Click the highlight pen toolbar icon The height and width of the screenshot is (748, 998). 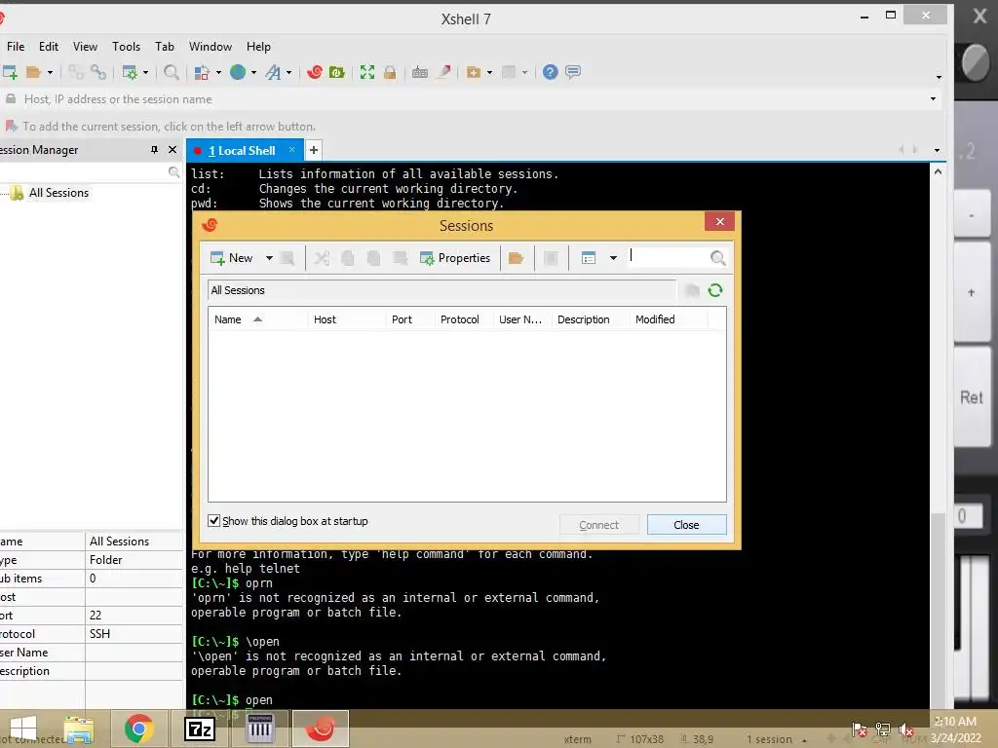pyautogui.click(x=443, y=72)
